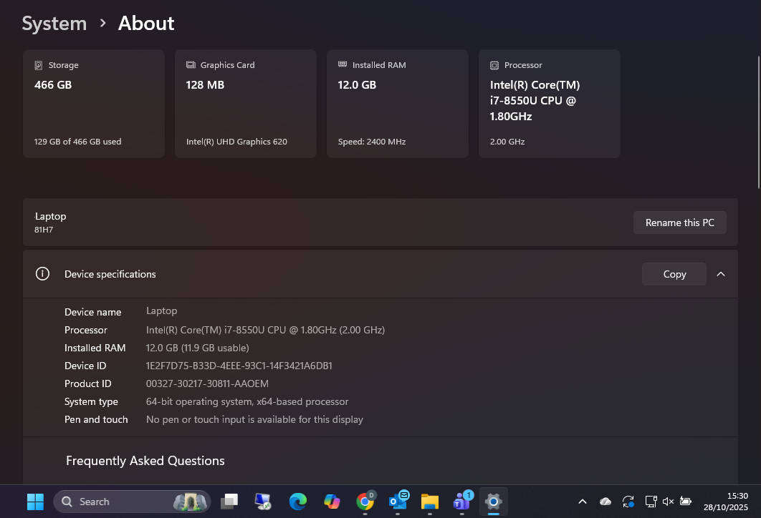Open Task View from the taskbar
Screen dimensions: 761x518
[x=229, y=502]
